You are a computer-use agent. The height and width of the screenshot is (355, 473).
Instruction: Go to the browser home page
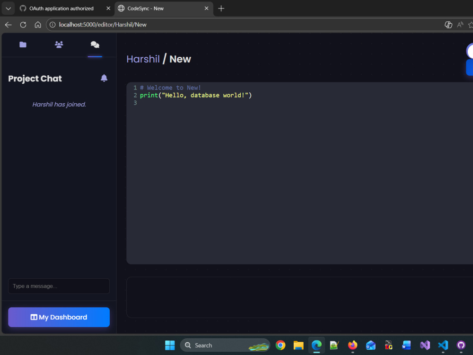click(x=38, y=25)
